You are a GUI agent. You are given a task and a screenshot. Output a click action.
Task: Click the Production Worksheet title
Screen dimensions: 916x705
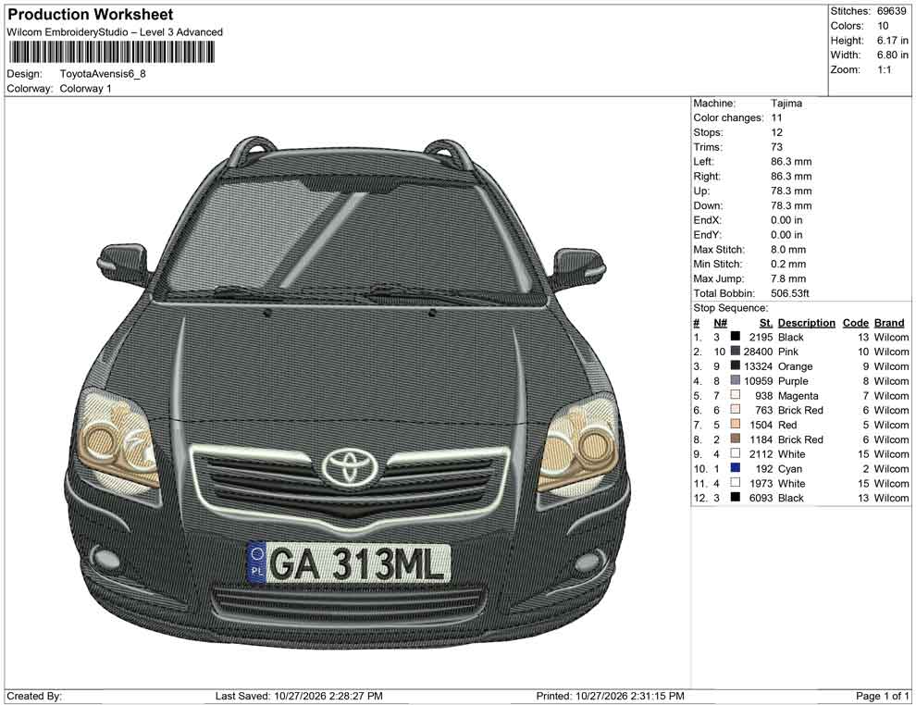(x=91, y=15)
